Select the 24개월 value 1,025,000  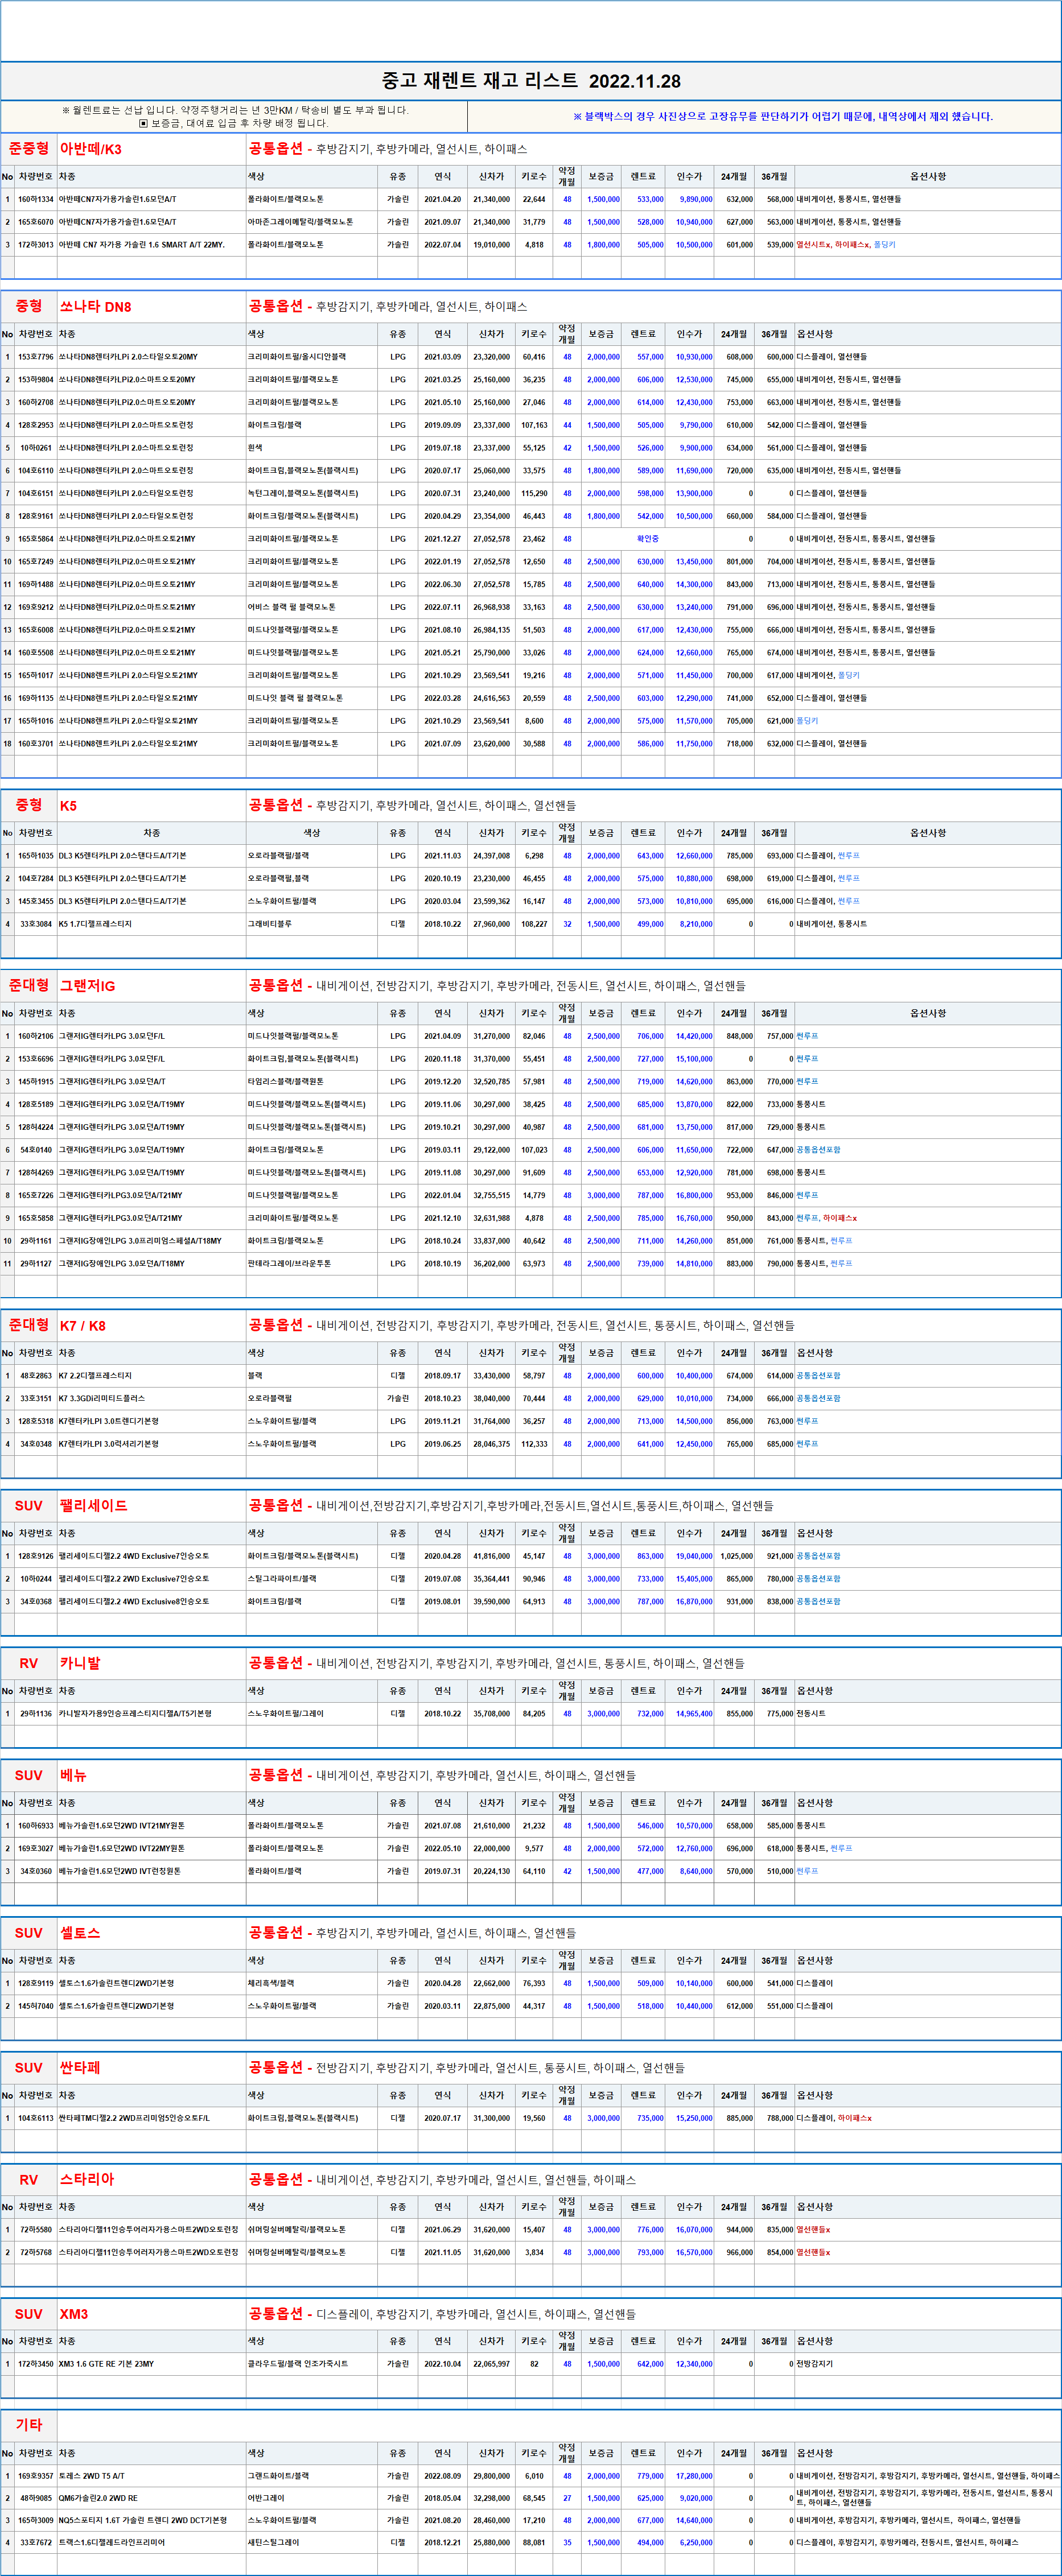click(736, 1556)
